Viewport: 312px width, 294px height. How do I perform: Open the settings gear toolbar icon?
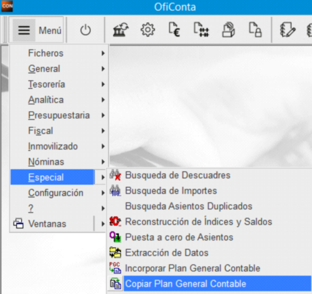148,30
